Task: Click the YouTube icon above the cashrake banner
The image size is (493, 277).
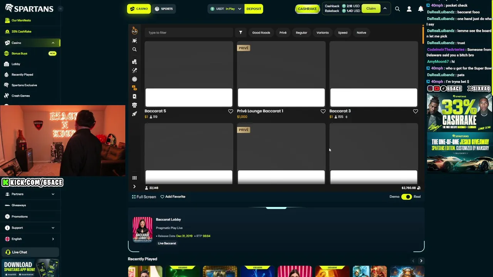Action: click(437, 88)
